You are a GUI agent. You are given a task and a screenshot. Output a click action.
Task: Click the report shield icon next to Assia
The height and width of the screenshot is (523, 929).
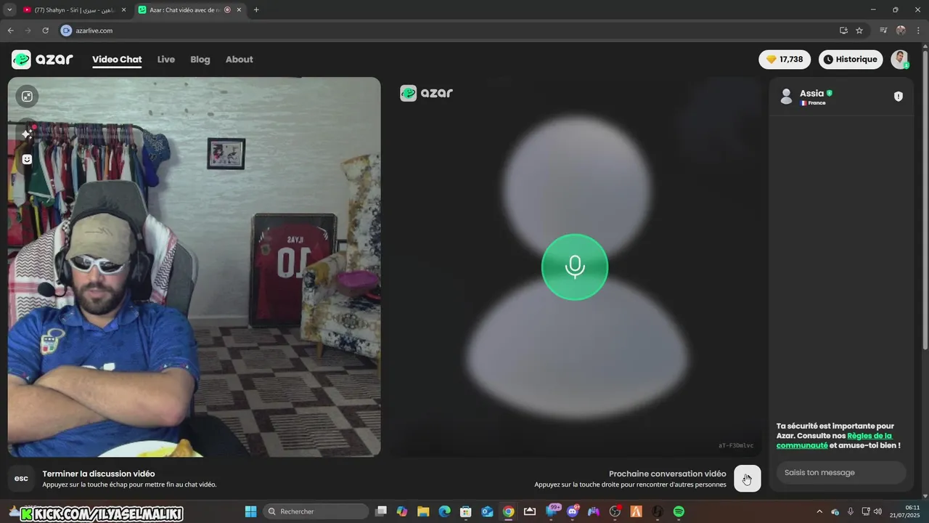click(x=899, y=97)
